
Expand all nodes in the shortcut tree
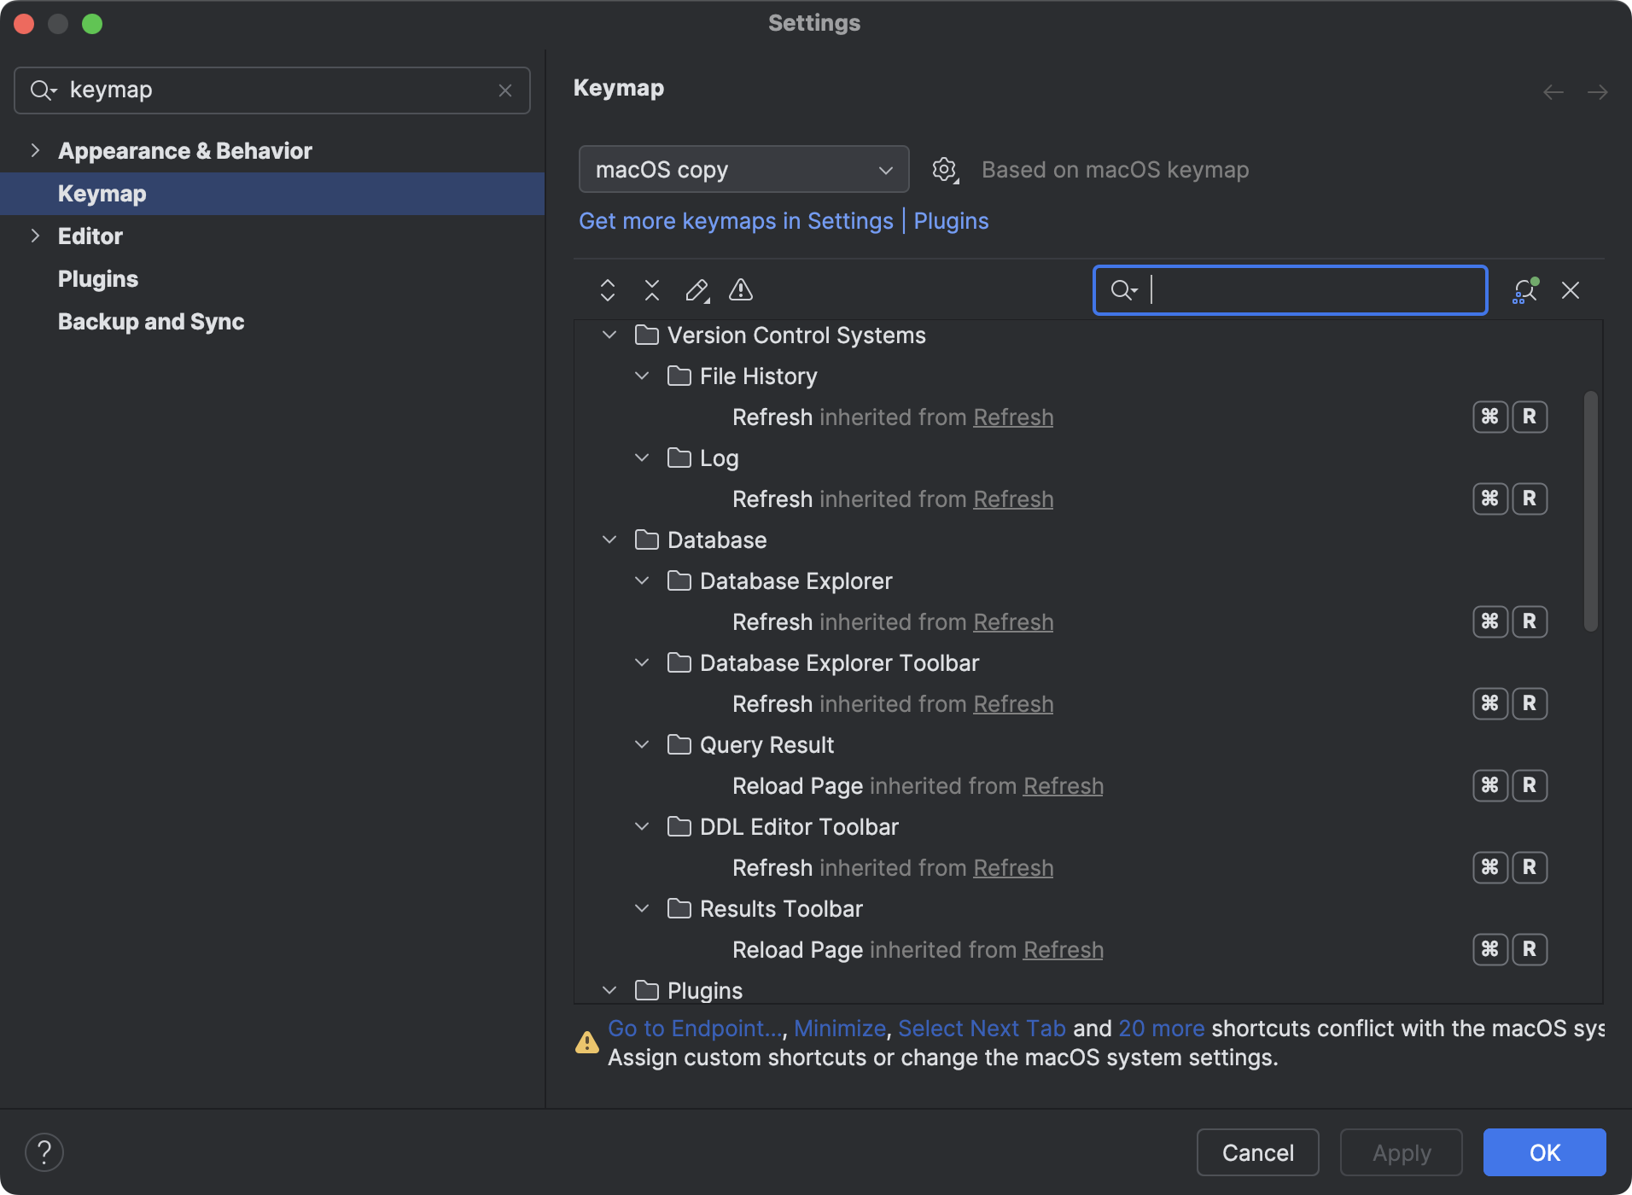tap(609, 291)
